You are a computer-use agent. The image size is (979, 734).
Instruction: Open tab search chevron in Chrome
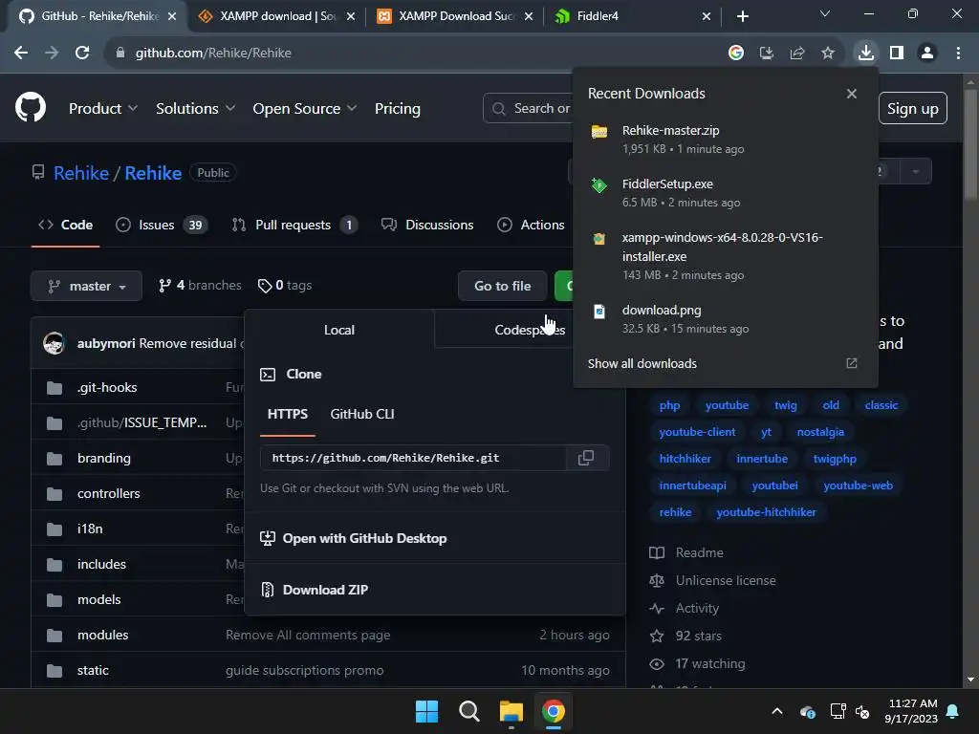click(825, 13)
